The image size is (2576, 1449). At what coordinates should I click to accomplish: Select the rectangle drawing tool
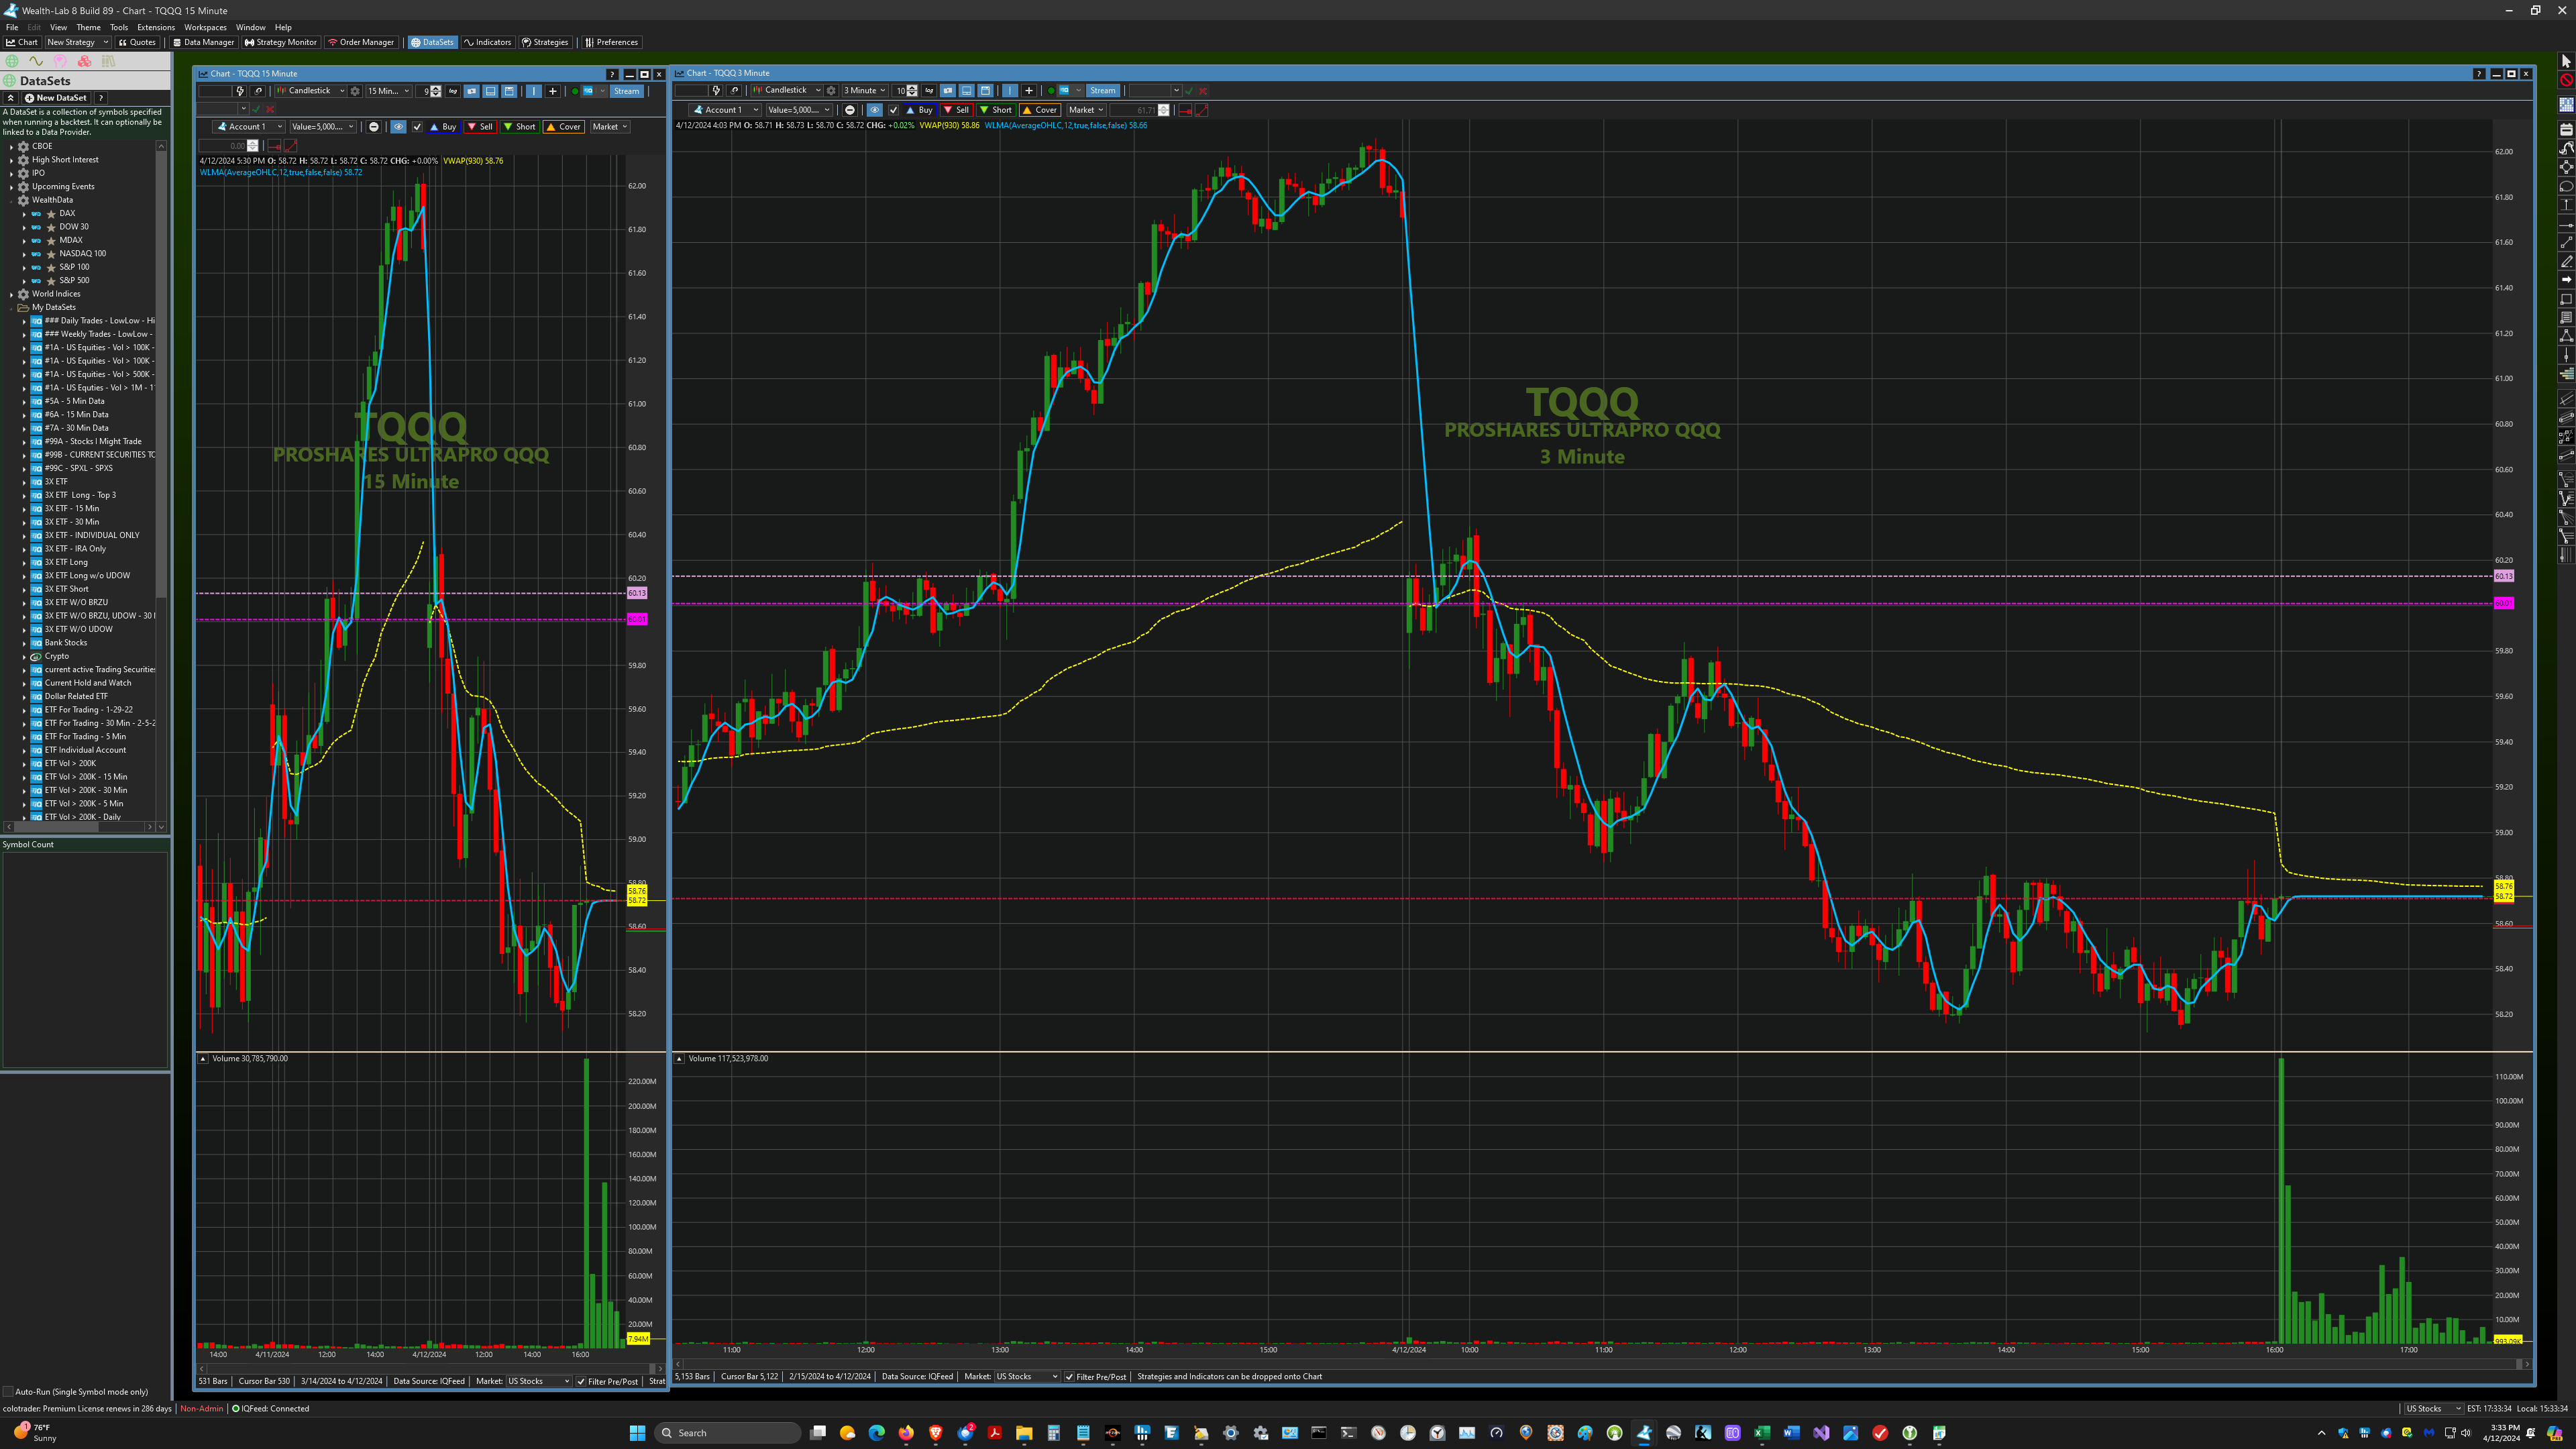2566,299
